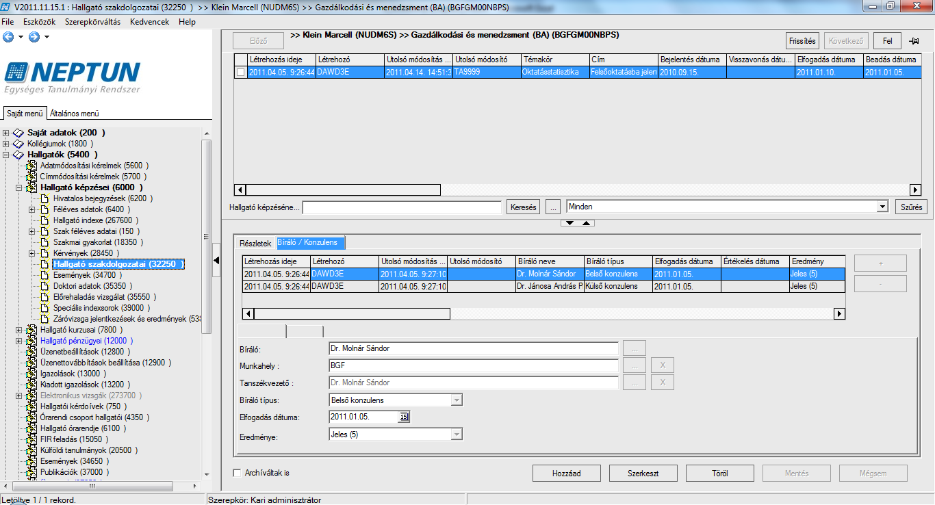
Task: Click the Hivatalos bejegyzések document icon
Action: 45,198
